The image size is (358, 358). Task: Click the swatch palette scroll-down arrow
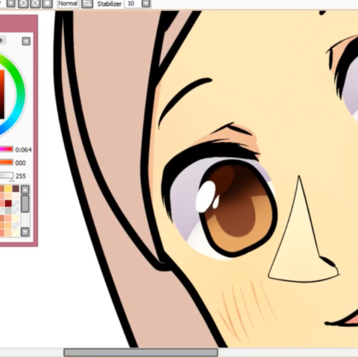click(x=25, y=232)
